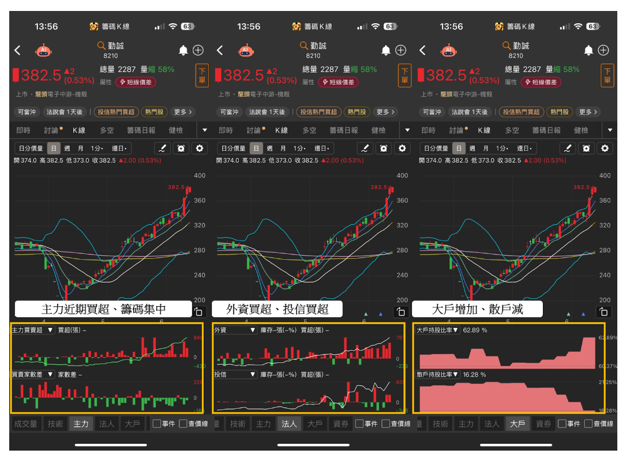
Task: Tap the chart snapshot icon near the K-line chart
Action: coord(199,310)
